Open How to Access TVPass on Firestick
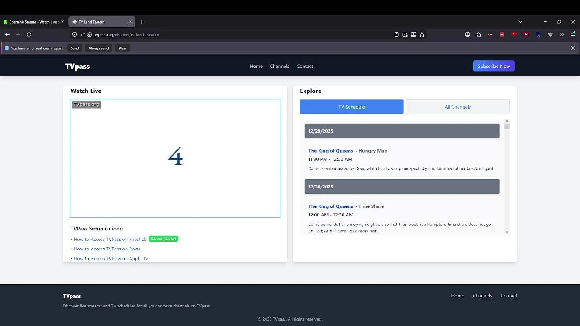The height and width of the screenshot is (326, 580). pyautogui.click(x=110, y=239)
